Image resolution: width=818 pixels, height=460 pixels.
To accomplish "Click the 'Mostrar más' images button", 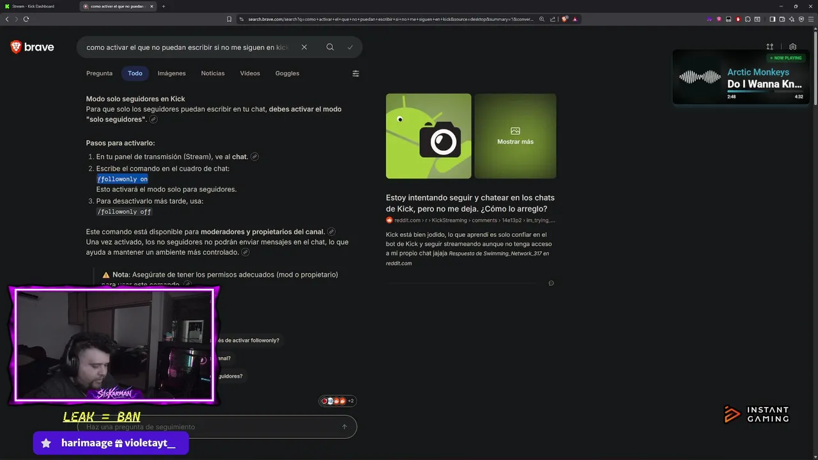I will (x=515, y=136).
